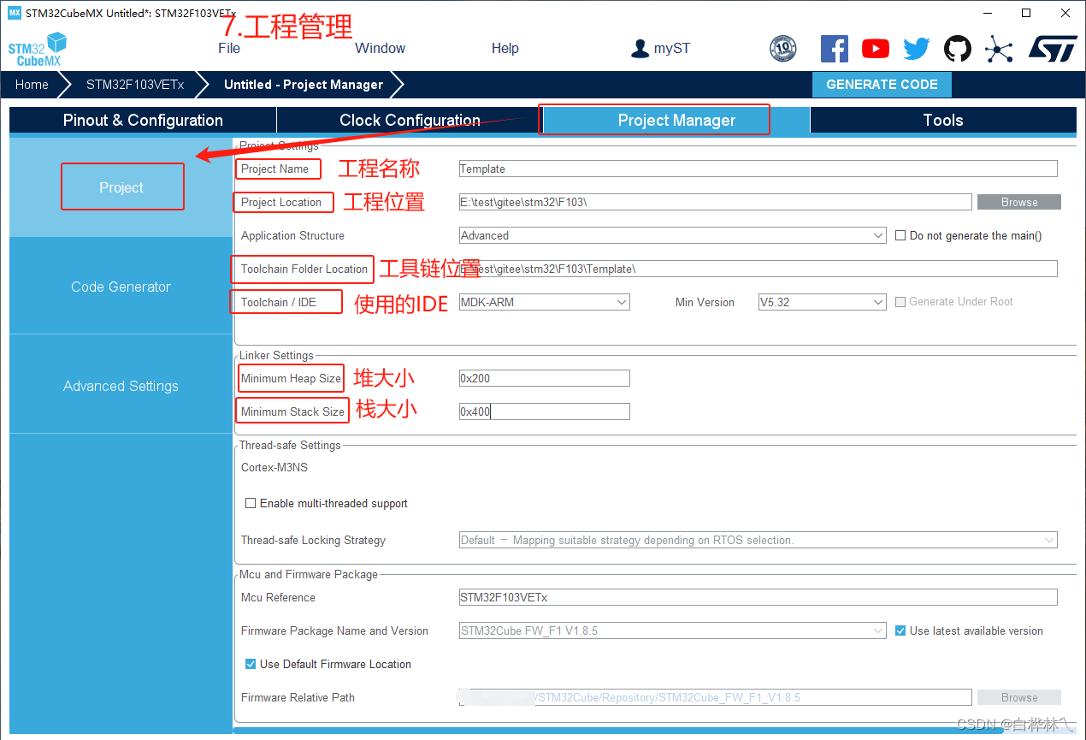Check Do not generate the main() box

tap(900, 235)
